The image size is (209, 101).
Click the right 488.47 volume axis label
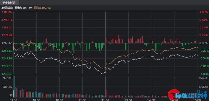(x=204, y=87)
